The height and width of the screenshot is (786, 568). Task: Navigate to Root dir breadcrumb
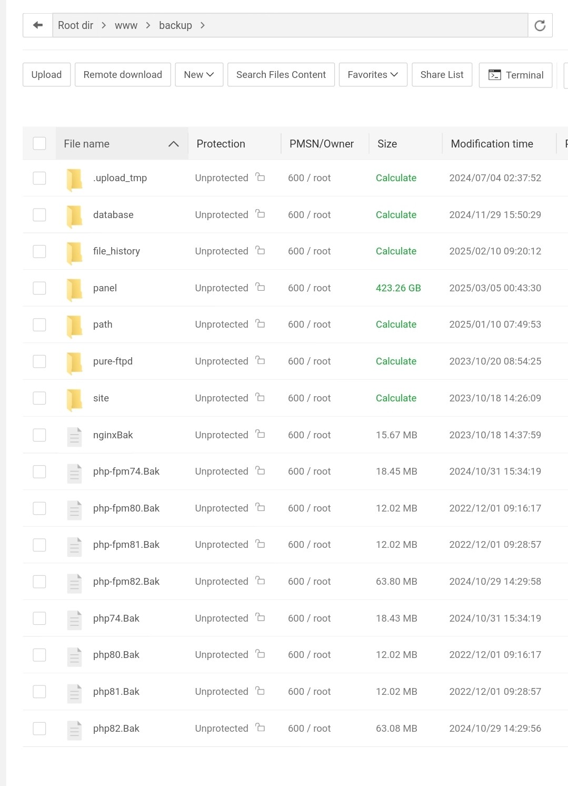[x=75, y=25]
